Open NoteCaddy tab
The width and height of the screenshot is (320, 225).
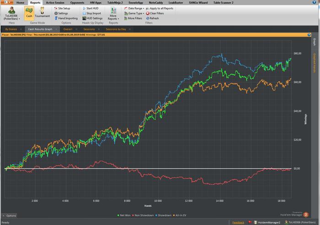pos(156,3)
